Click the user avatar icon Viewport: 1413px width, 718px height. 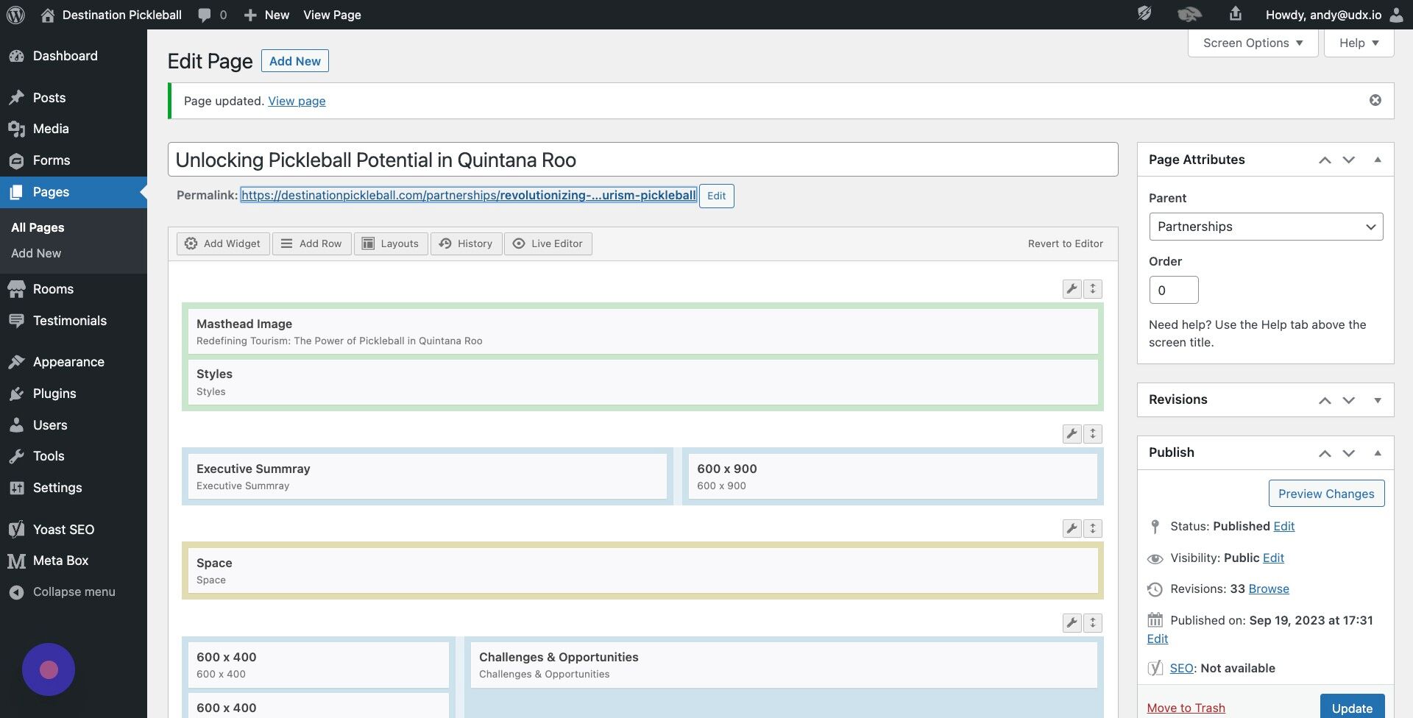click(x=1396, y=15)
